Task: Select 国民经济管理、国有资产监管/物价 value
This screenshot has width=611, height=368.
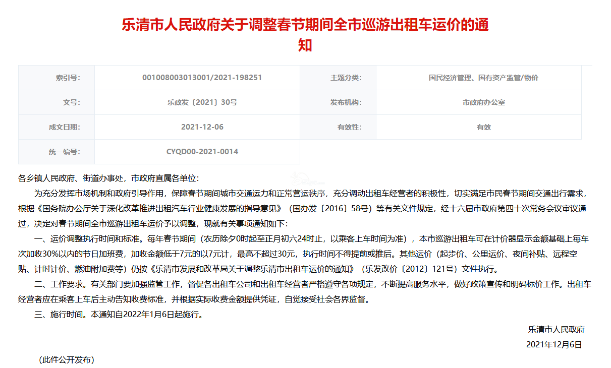Action: [483, 78]
